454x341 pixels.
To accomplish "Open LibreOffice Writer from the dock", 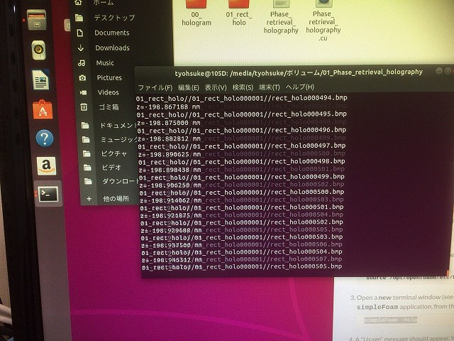I will [x=42, y=80].
